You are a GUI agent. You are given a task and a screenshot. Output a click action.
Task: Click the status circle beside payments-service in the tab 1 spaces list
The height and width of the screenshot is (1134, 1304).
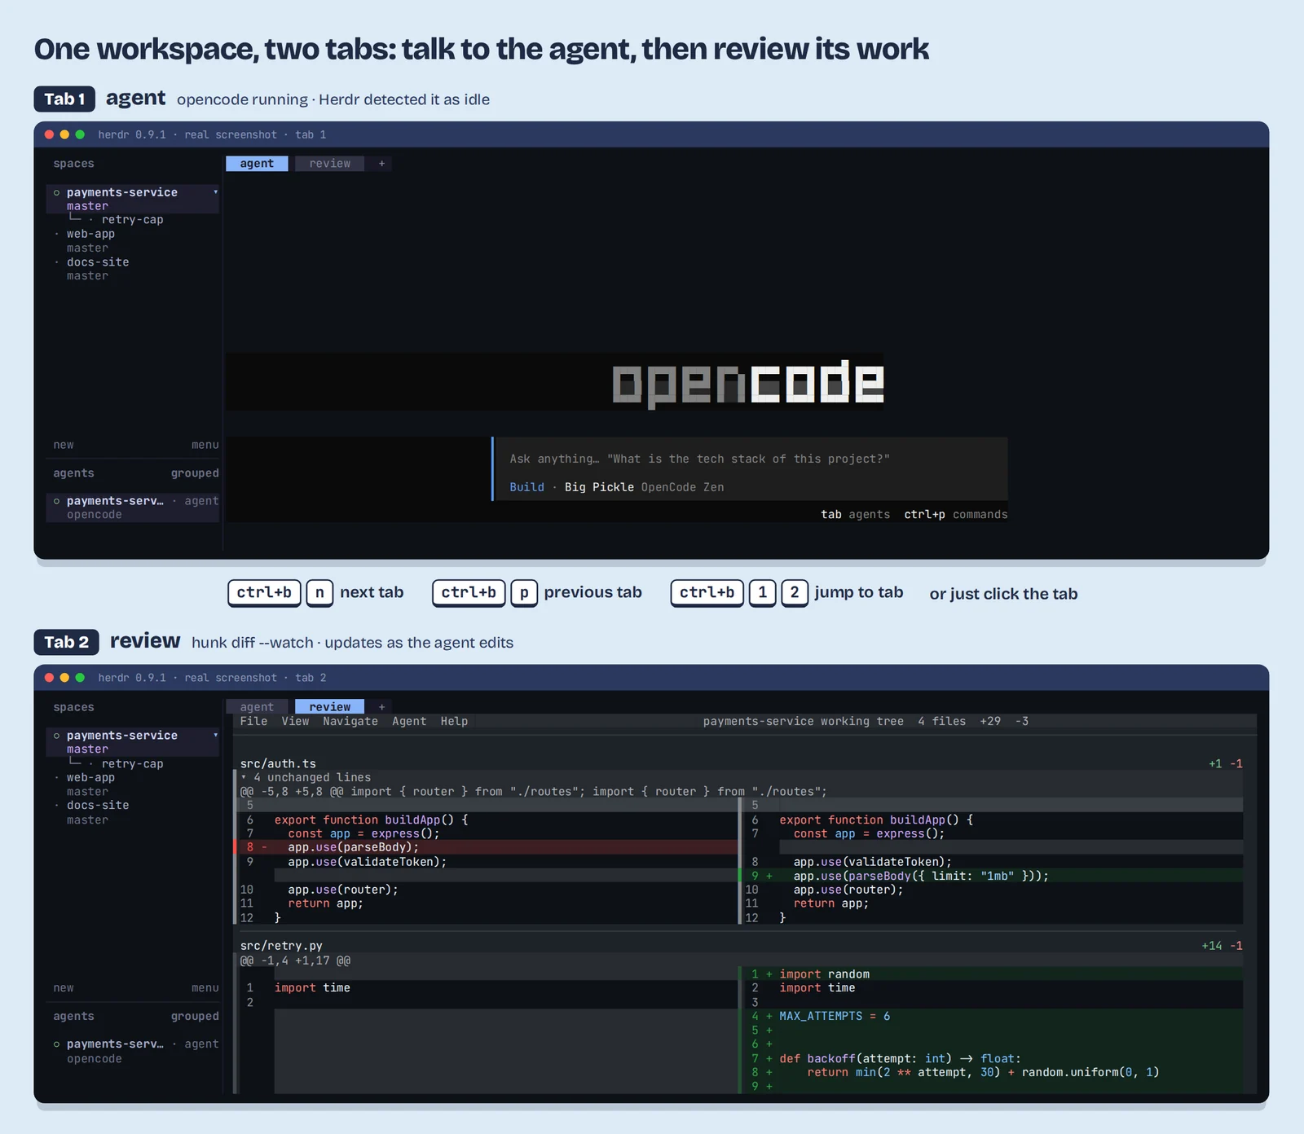click(56, 193)
